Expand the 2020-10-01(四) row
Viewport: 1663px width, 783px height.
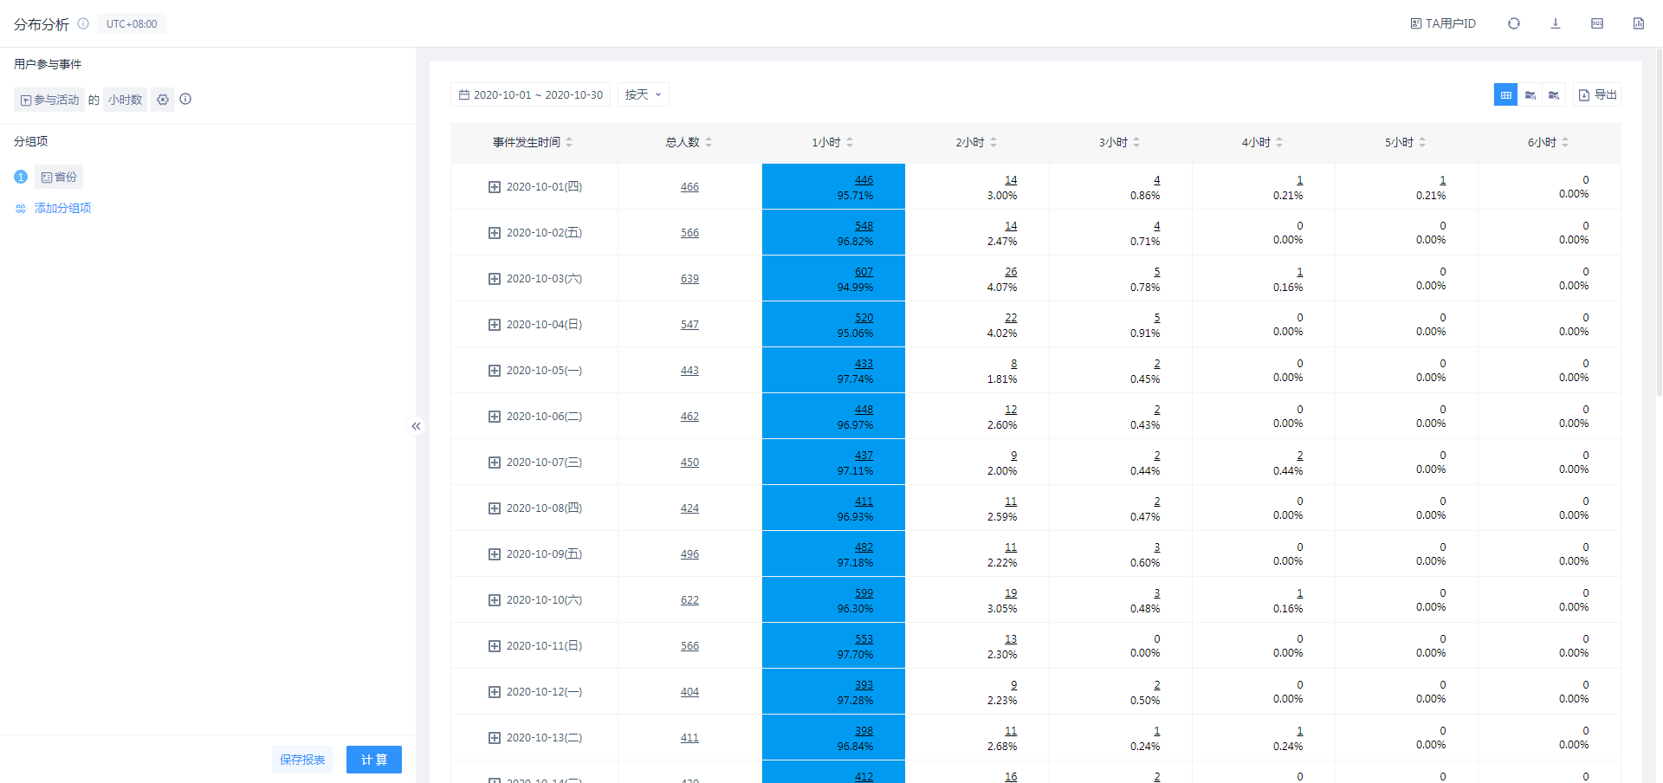[495, 187]
